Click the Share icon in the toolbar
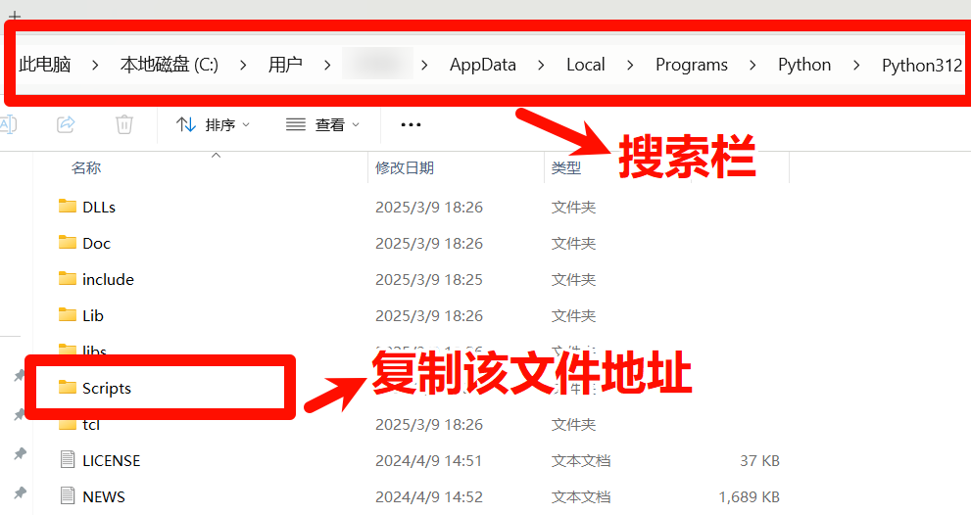This screenshot has width=971, height=515. click(x=67, y=124)
